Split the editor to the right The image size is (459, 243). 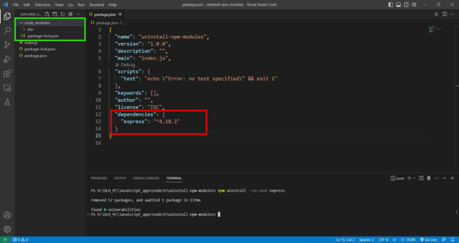(x=444, y=13)
